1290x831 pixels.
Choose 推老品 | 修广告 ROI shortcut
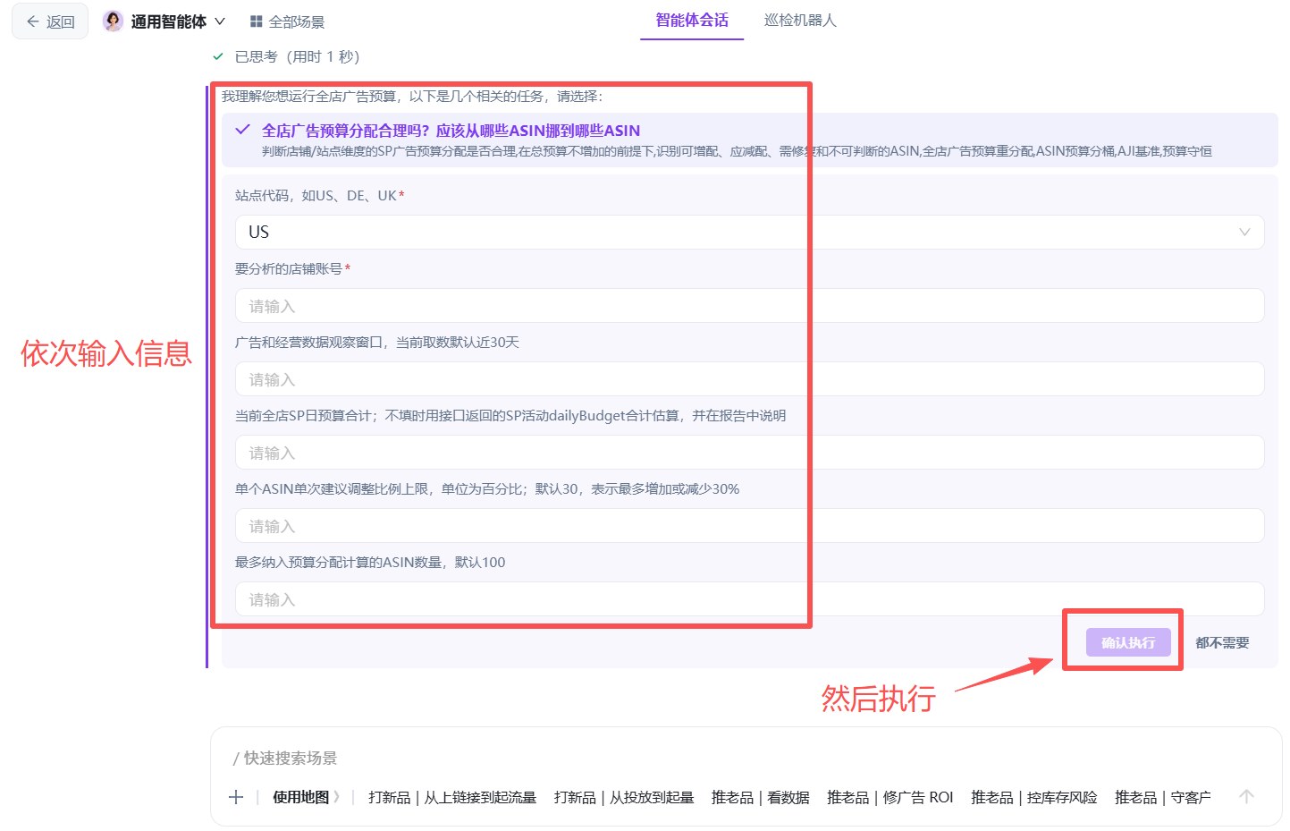click(890, 797)
